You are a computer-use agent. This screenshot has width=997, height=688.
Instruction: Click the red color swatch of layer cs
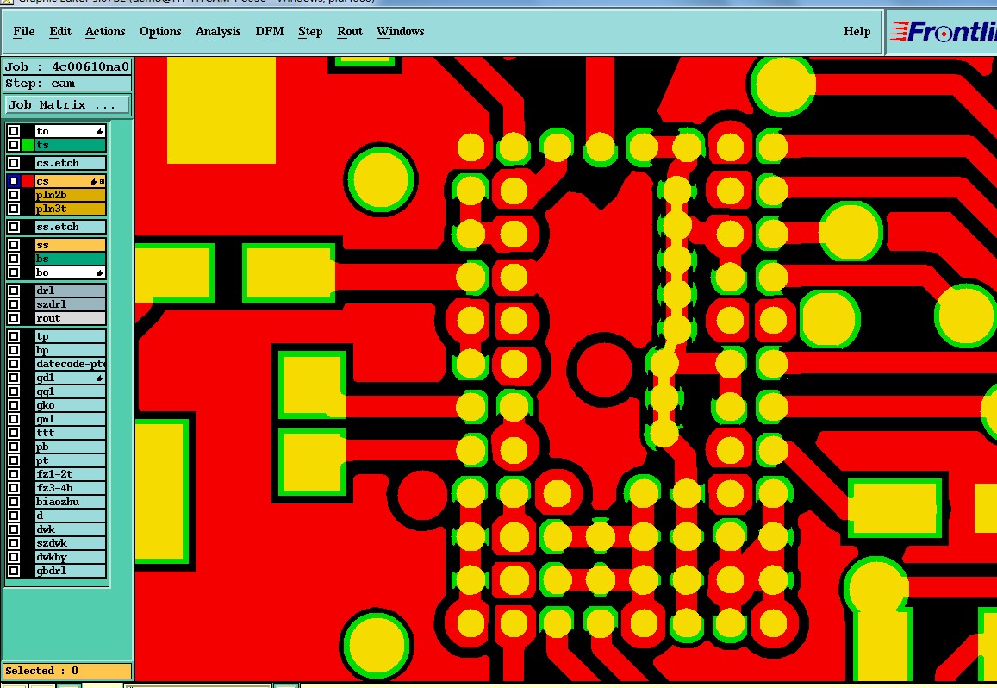(28, 181)
